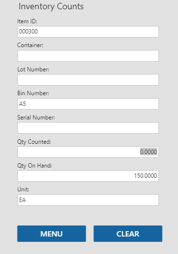Select the empty Container input field
Screen dimensions: 178x254
coord(88,56)
